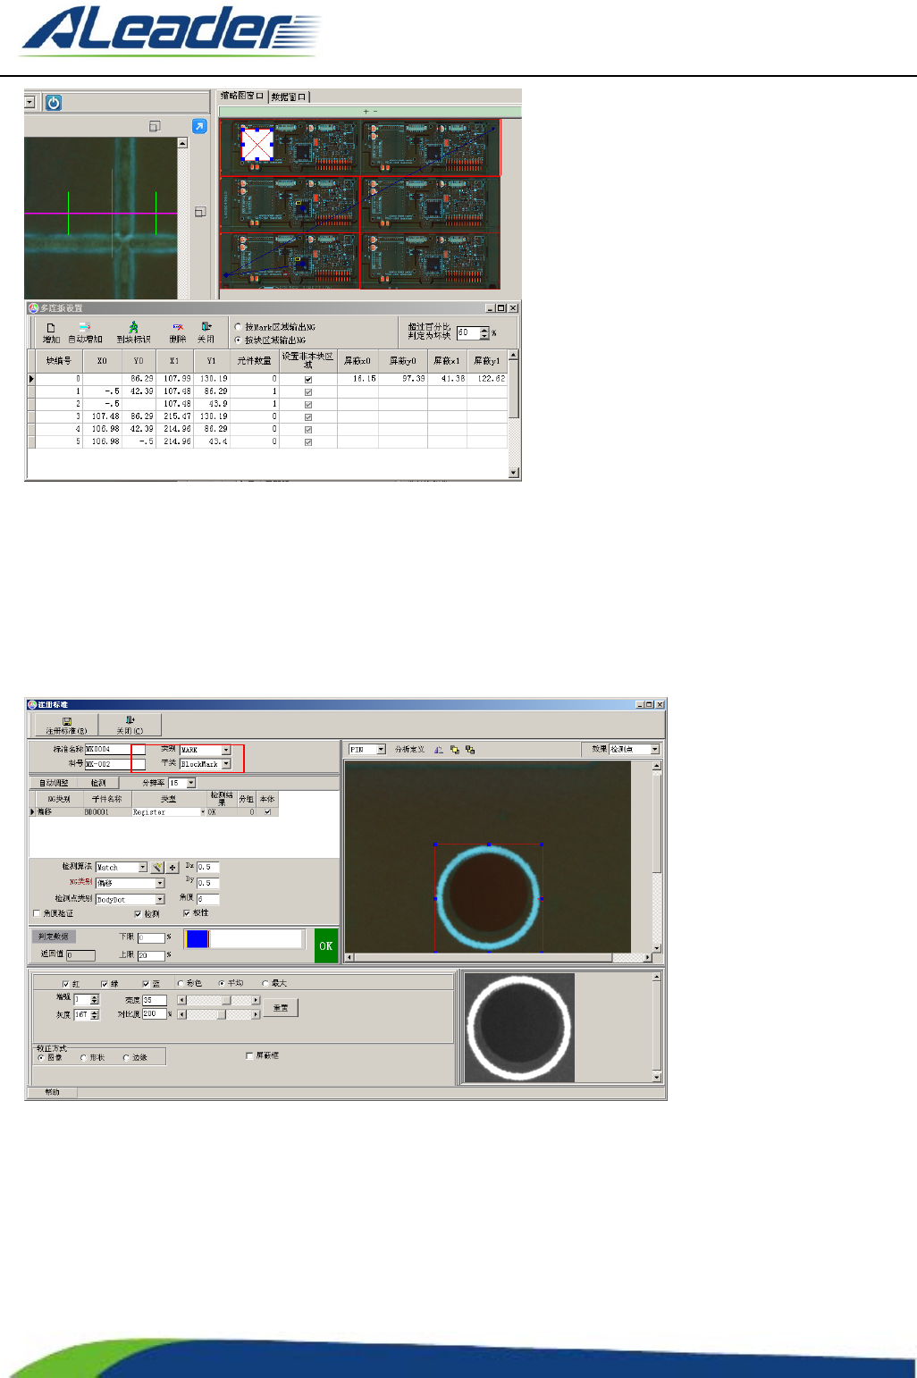The width and height of the screenshot is (917, 1378).
Task: Click the blue power icon button
Action: point(54,103)
